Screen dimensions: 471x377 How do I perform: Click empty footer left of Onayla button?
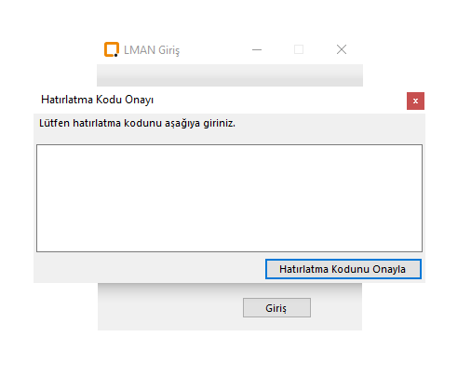coord(151,269)
